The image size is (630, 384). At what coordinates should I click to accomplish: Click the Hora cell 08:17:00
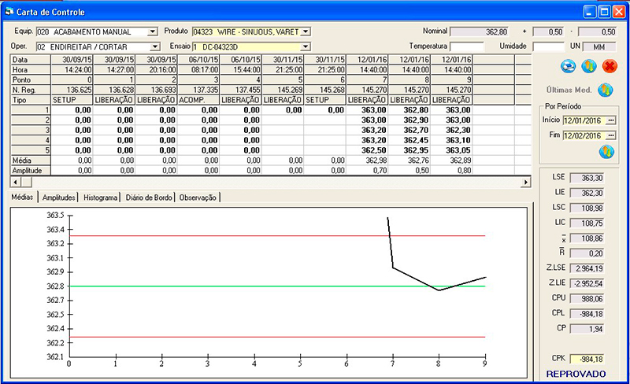198,70
